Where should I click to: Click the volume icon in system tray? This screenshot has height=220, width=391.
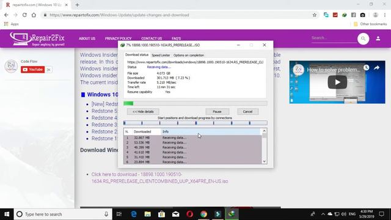coord(344,214)
